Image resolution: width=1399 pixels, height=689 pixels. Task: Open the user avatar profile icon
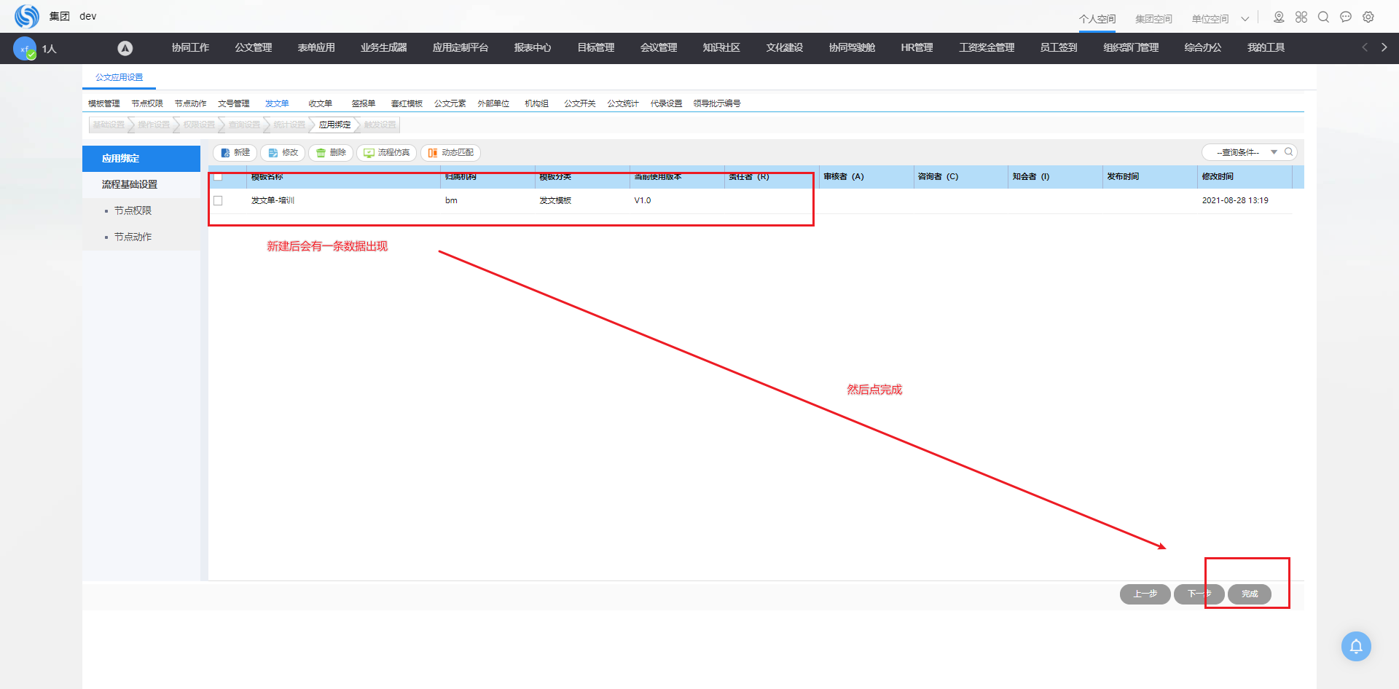[x=25, y=48]
